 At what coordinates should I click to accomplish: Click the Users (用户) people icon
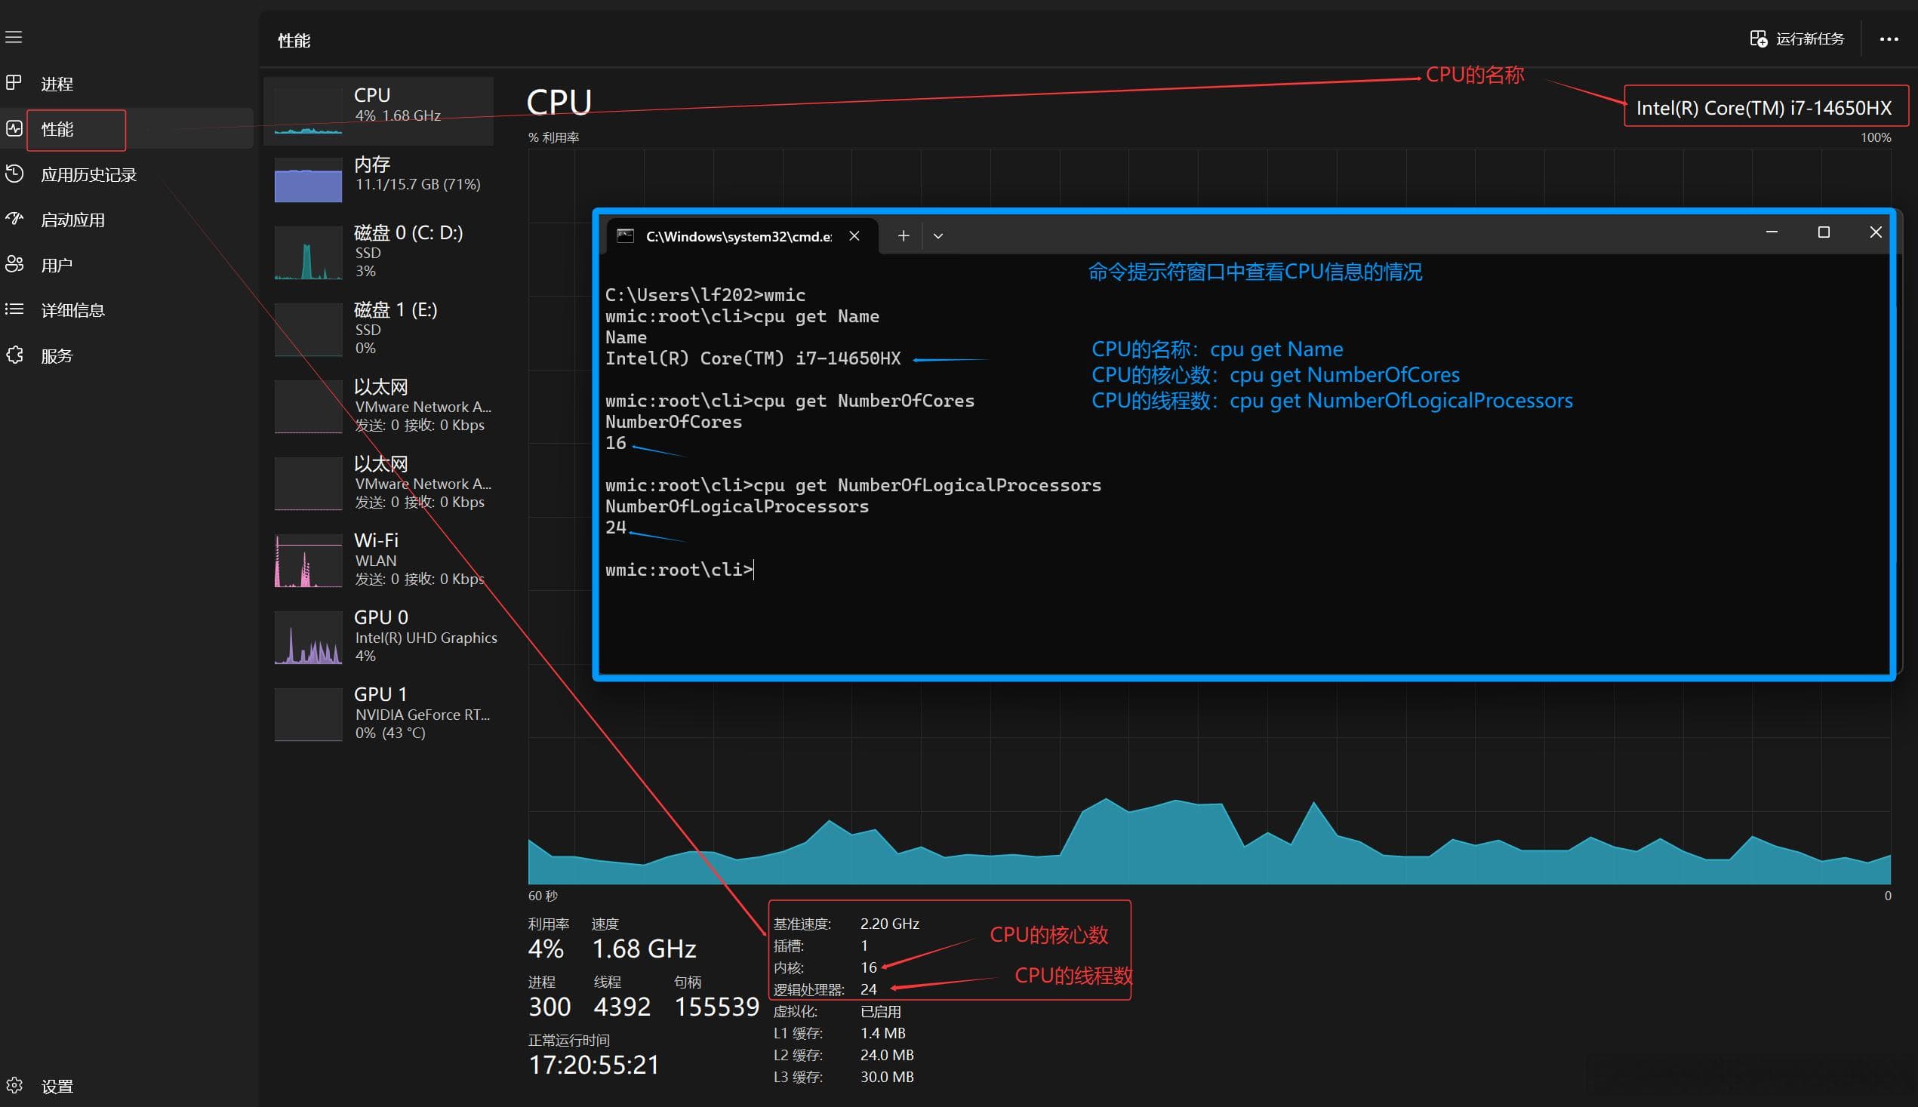click(14, 264)
